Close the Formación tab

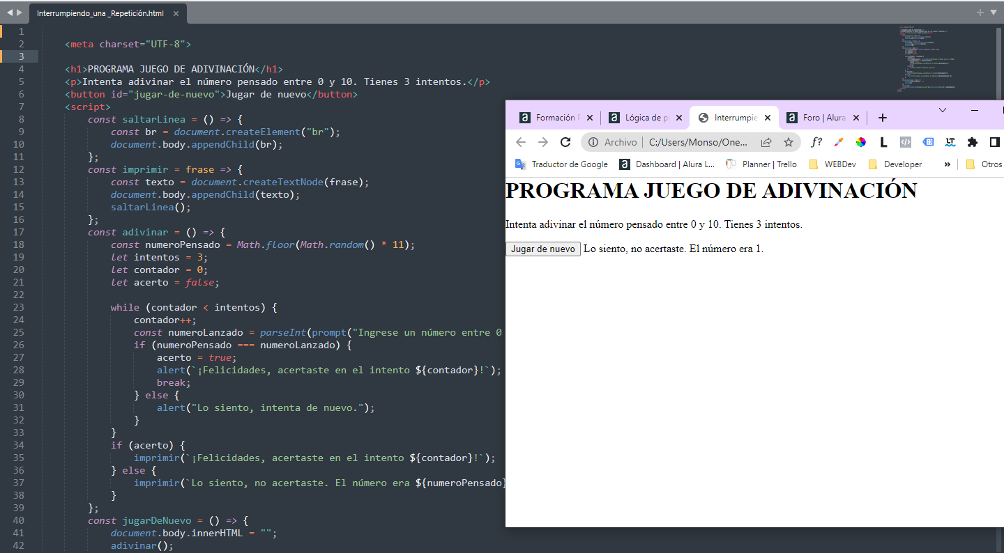pyautogui.click(x=590, y=118)
